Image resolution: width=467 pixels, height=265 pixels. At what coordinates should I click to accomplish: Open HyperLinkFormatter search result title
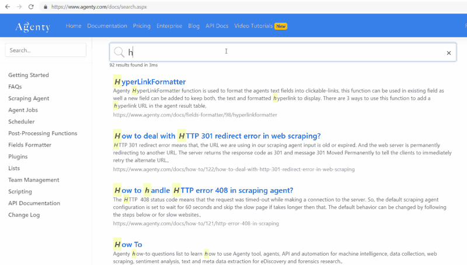pos(149,82)
